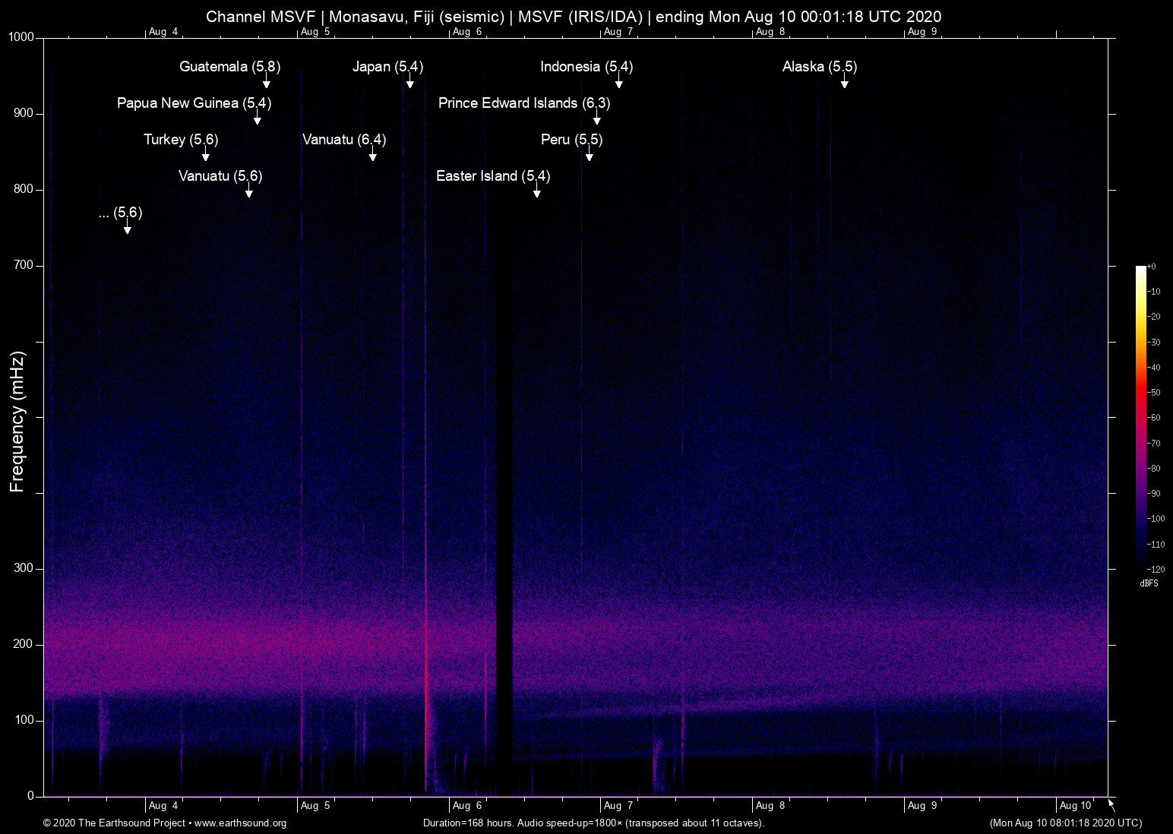Click arrow beneath Prince Edward Islands (6.3)
Viewport: 1173px width, 834px height.
coord(597,119)
